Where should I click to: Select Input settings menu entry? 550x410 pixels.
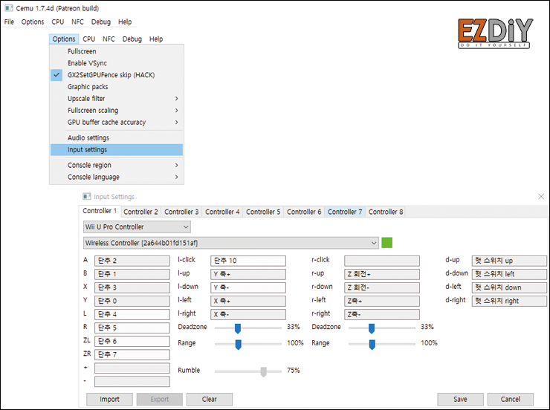(x=117, y=149)
